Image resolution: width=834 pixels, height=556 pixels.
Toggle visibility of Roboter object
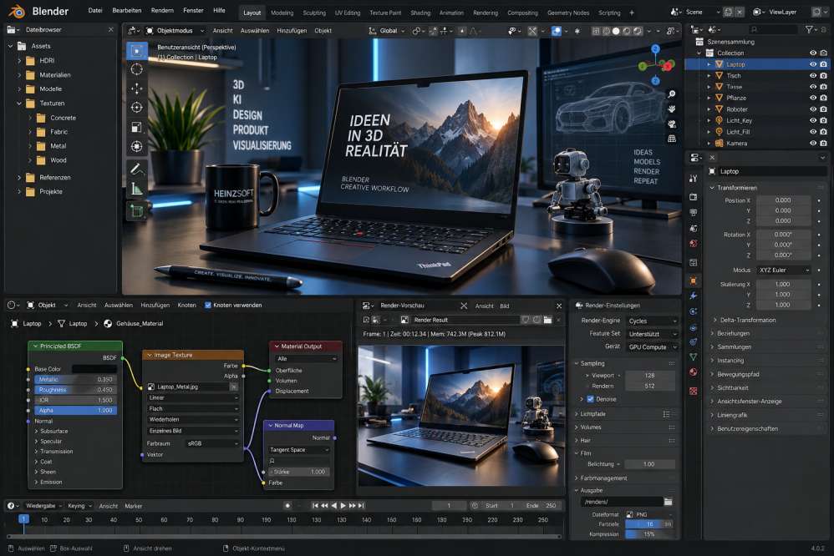click(813, 109)
